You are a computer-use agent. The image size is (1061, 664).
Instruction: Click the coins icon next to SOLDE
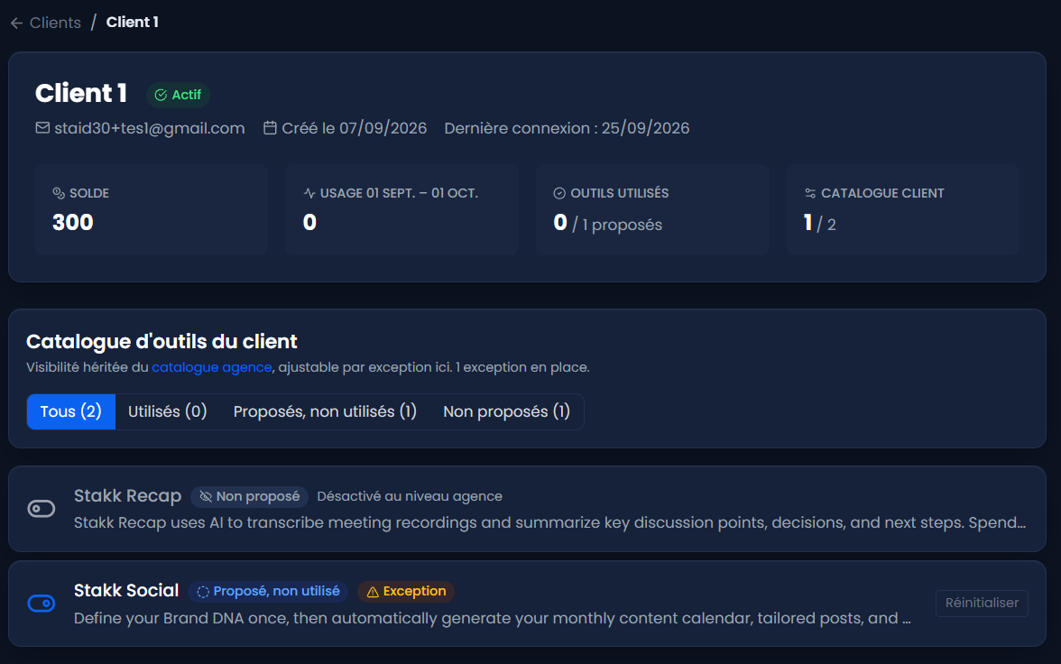click(x=59, y=193)
